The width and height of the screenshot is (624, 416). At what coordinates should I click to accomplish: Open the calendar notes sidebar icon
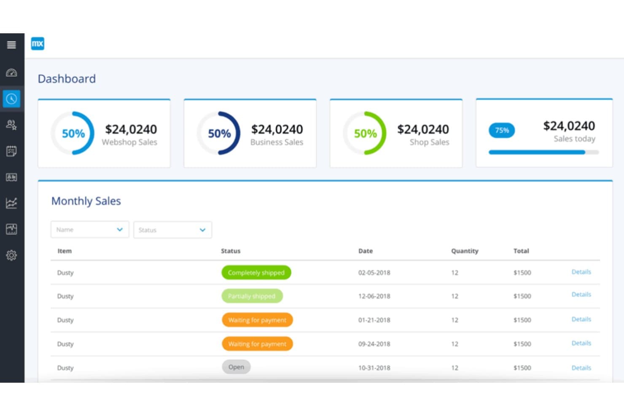pyautogui.click(x=11, y=151)
